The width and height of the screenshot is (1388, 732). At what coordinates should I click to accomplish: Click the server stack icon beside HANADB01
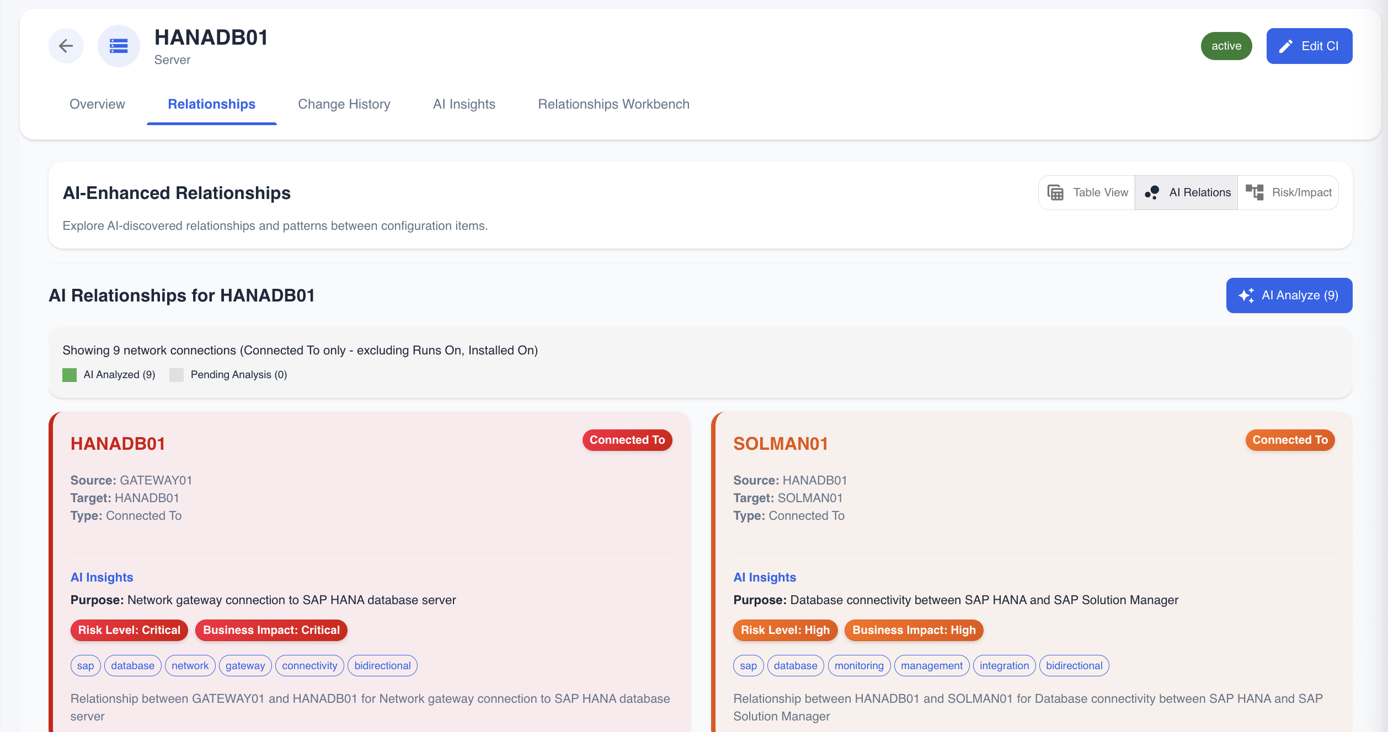[119, 46]
